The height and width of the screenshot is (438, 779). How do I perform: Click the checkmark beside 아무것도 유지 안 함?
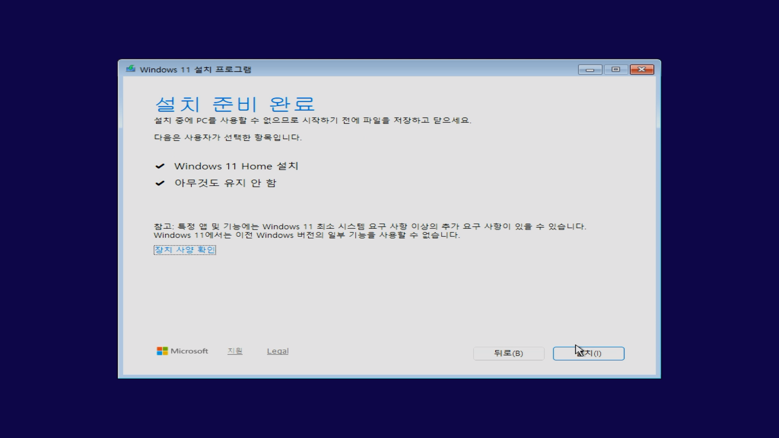(x=160, y=182)
